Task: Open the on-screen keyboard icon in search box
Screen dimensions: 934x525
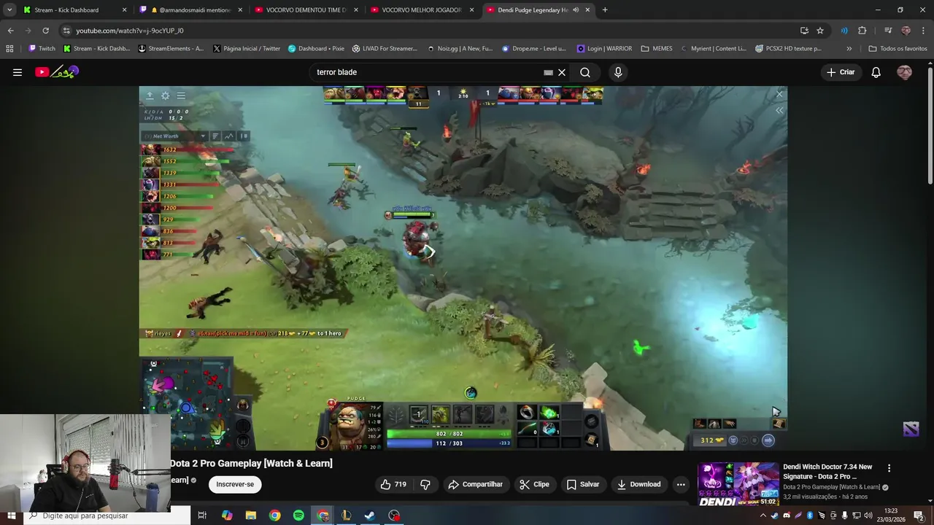Action: (548, 72)
